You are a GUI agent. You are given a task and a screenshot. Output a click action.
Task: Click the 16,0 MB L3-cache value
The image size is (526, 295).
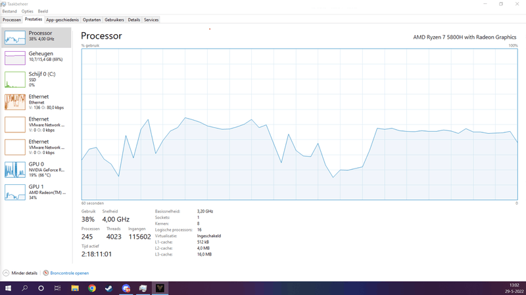click(x=204, y=254)
